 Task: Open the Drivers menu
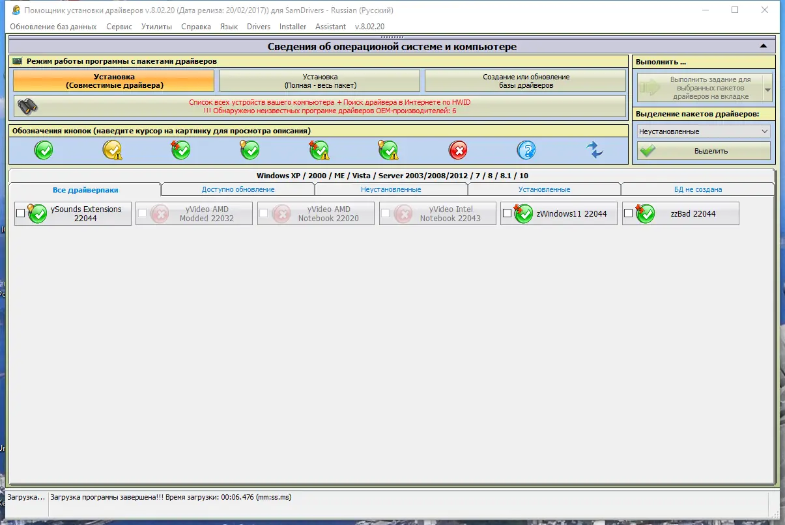point(259,27)
